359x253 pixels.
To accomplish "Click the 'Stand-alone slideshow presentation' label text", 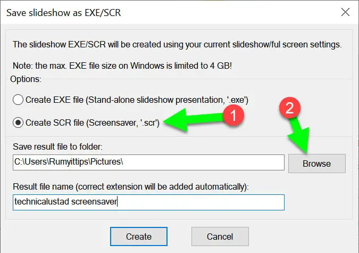I will pyautogui.click(x=160, y=99).
